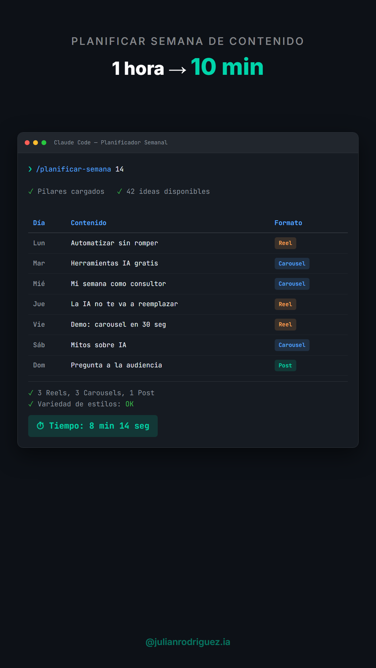The image size is (376, 668).
Task: Click the stopwatch icon beside Tiempo
Action: 40,426
